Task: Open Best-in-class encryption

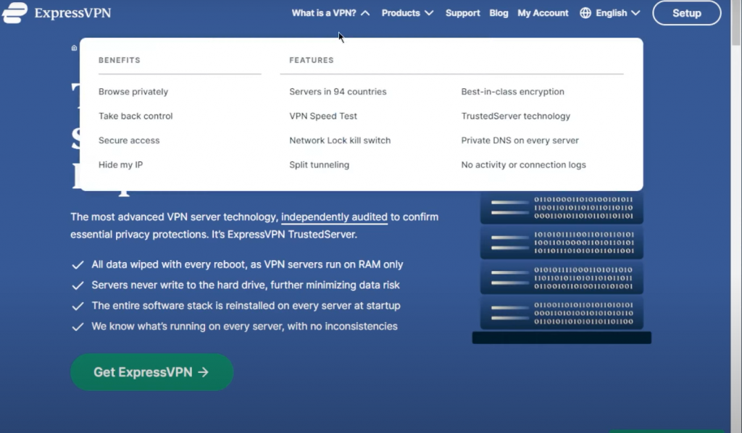Action: click(x=512, y=92)
